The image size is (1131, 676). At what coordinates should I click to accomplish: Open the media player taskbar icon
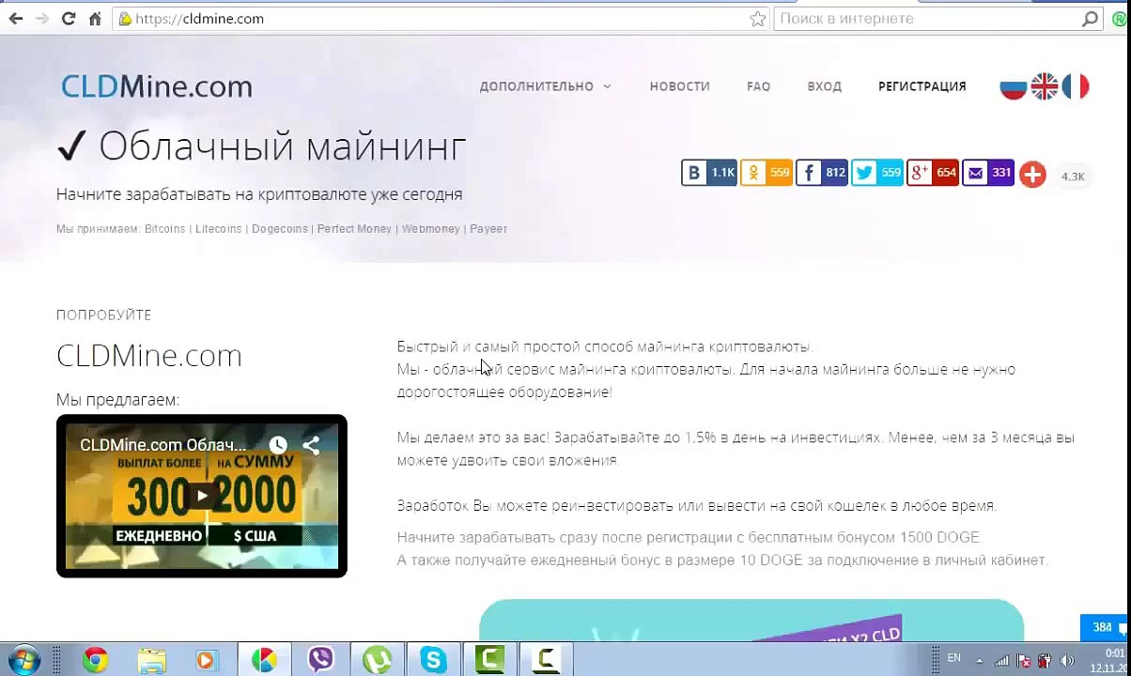pyautogui.click(x=206, y=660)
